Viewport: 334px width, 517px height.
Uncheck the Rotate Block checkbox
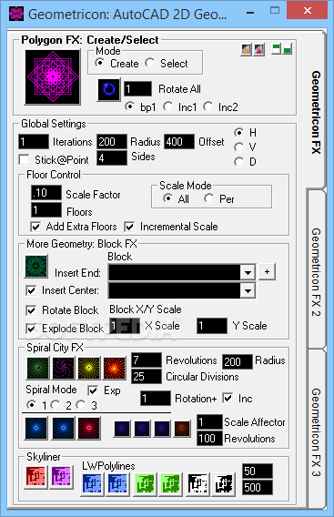31,310
